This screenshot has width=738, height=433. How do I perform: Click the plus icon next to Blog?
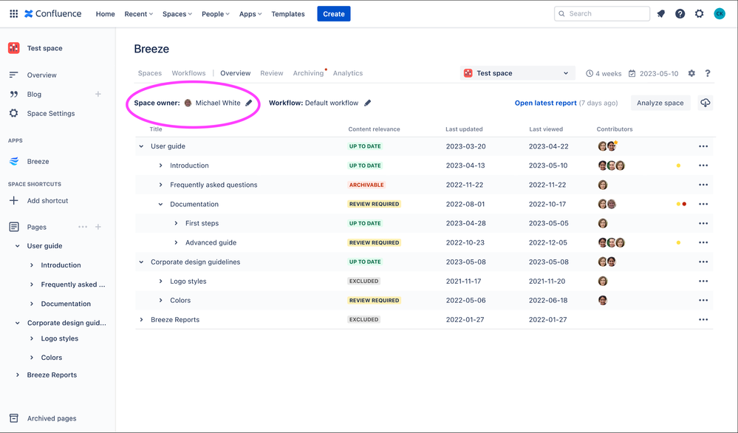[98, 94]
